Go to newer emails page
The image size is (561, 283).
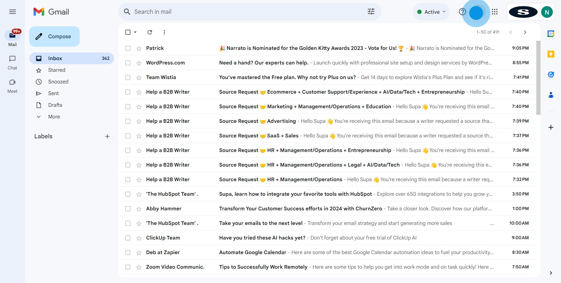pyautogui.click(x=510, y=32)
